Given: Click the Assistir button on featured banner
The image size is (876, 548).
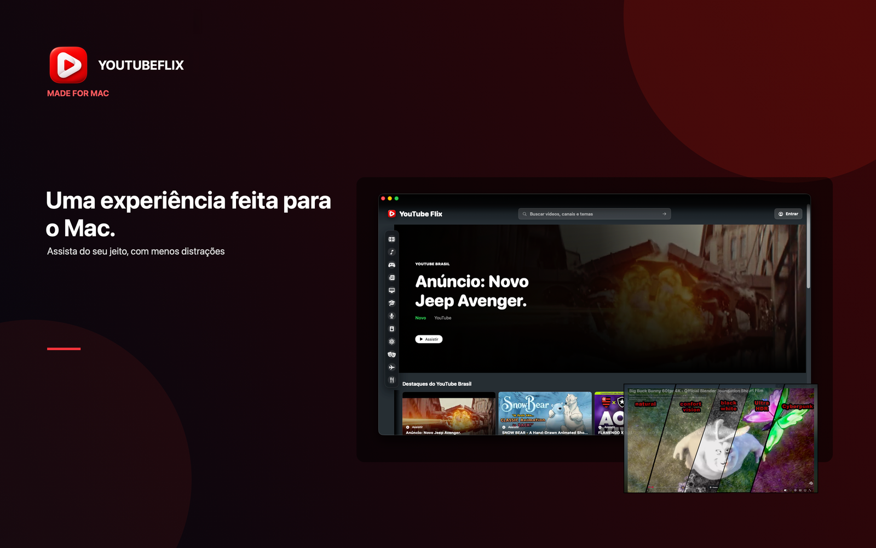Looking at the screenshot, I should coord(429,339).
